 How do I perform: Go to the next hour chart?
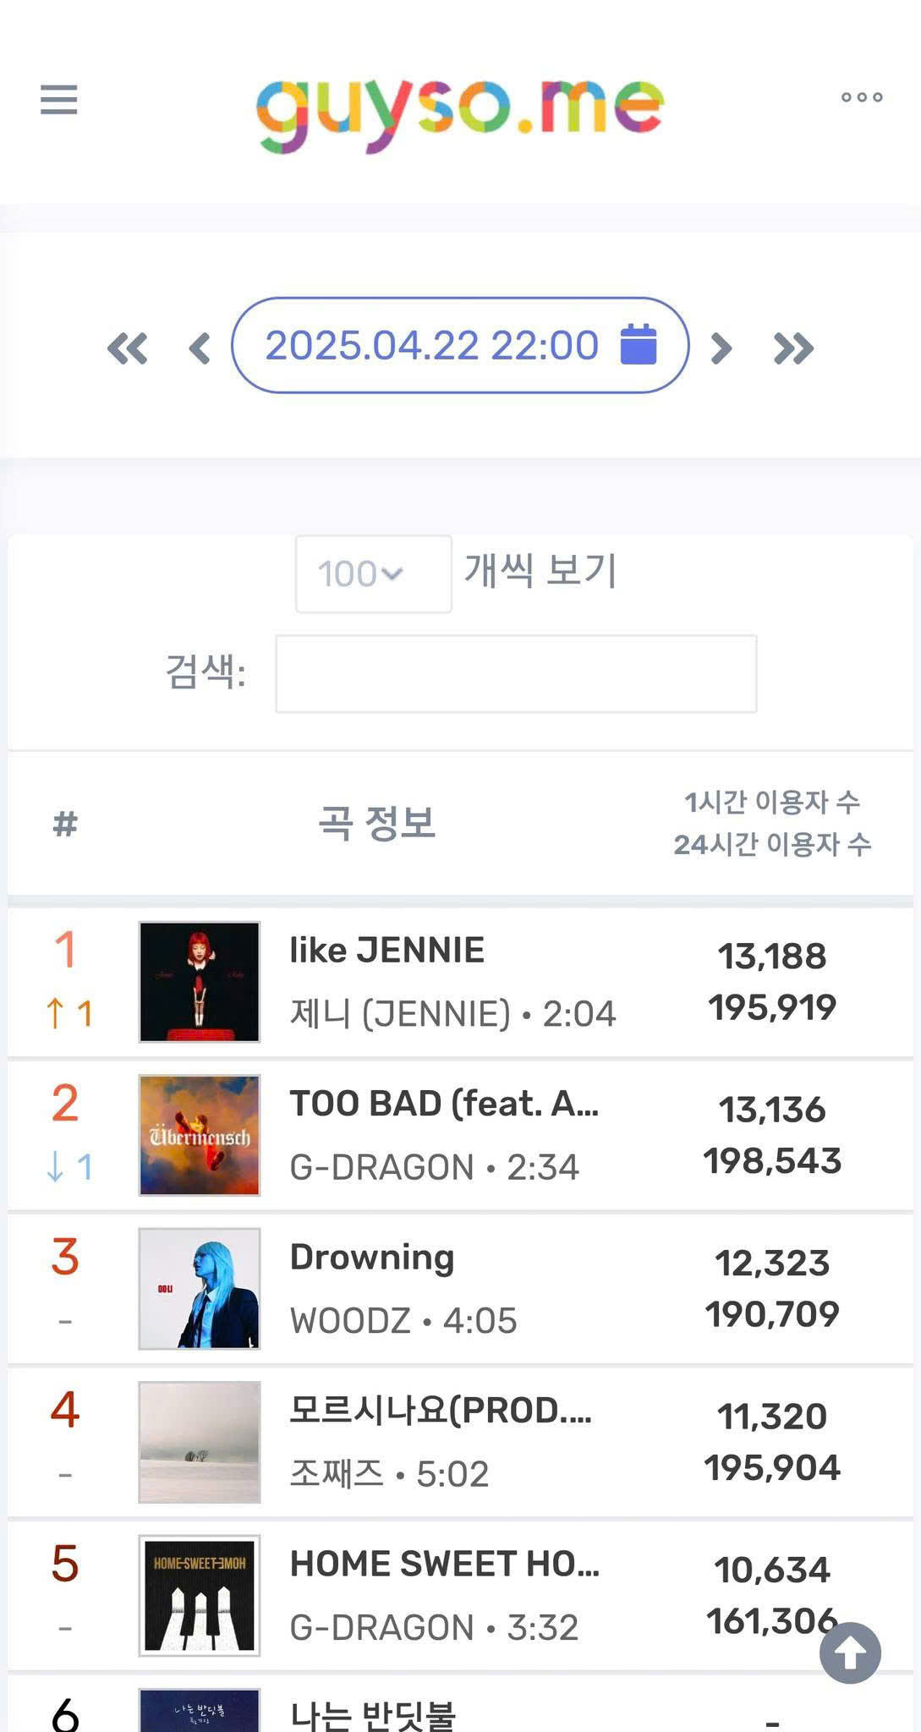tap(721, 348)
